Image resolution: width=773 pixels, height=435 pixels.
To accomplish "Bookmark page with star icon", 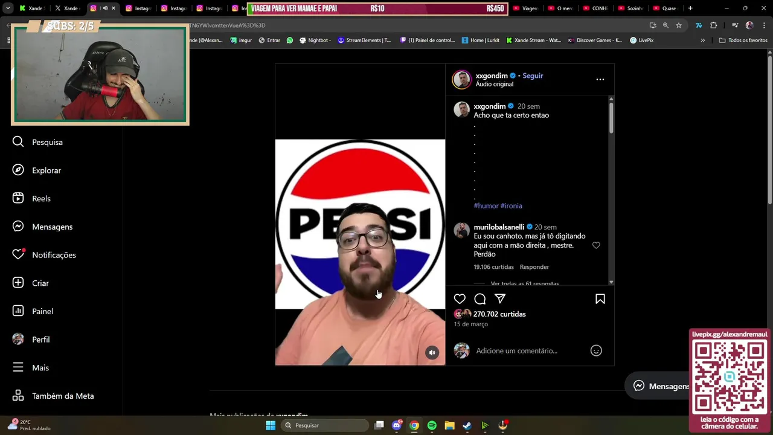I will pyautogui.click(x=679, y=25).
